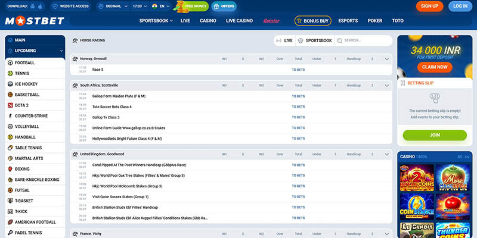Click the Offers gift button
This screenshot has height=238, width=477.
(x=224, y=7)
